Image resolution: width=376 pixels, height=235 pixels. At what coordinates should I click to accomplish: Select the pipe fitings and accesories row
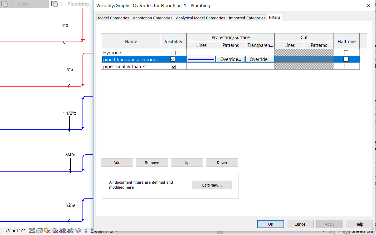coord(131,59)
